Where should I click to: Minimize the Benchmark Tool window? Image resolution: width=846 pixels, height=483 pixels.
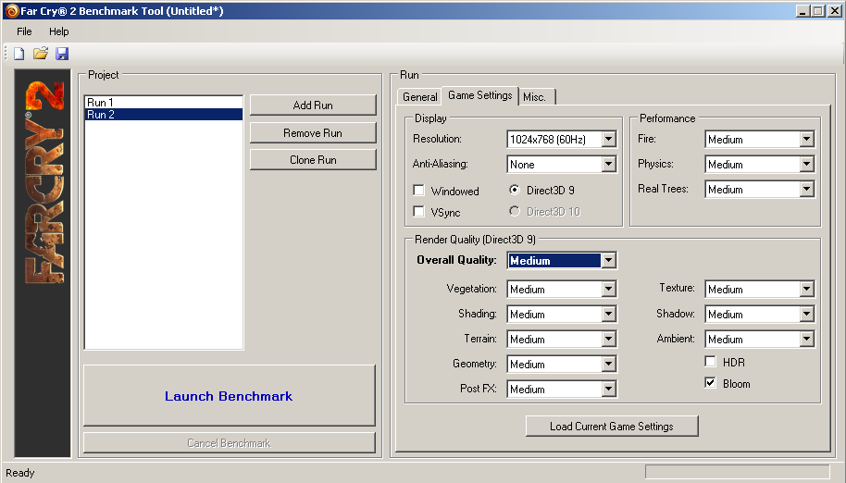click(802, 11)
